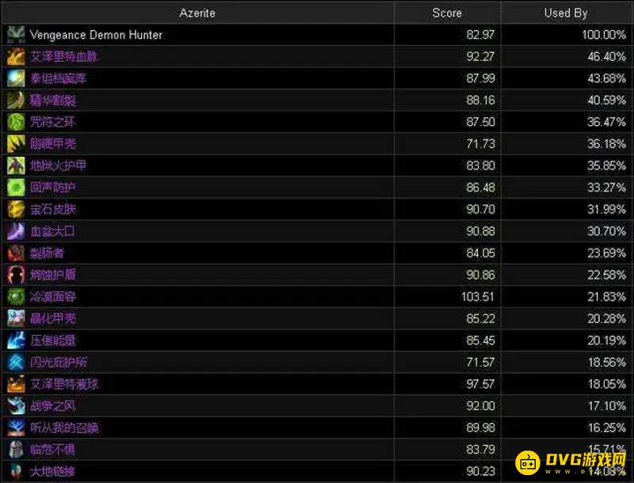
Task: Select the score value 71.73
Action: (x=480, y=144)
